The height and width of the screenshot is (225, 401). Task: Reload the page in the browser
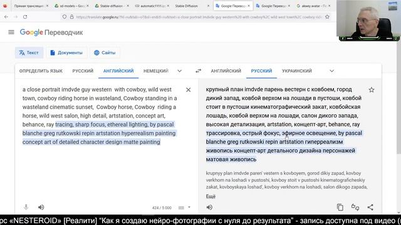click(25, 17)
